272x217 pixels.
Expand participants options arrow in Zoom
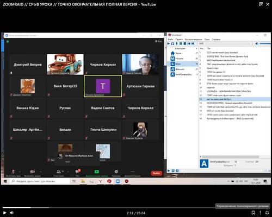(x=68, y=171)
